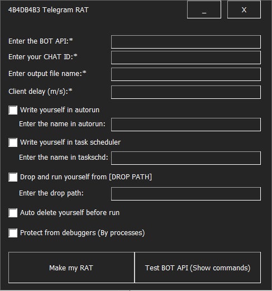The image size is (272, 291).
Task: Select the CHAT ID input box
Action: 186,58
